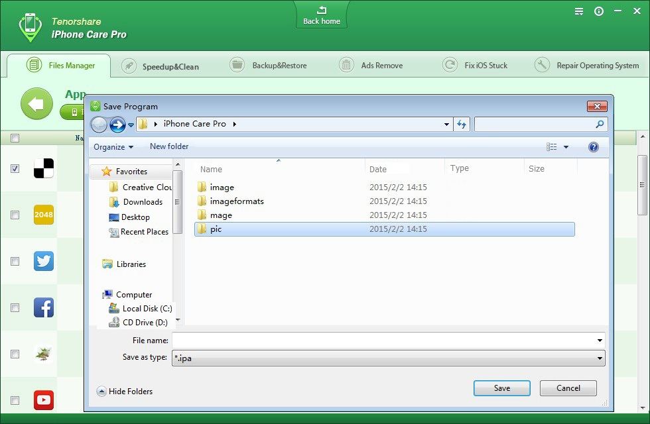Click the change view icon
This screenshot has width=650, height=424.
point(551,147)
